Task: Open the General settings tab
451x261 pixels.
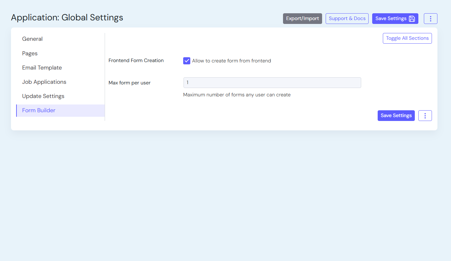Action: [32, 39]
